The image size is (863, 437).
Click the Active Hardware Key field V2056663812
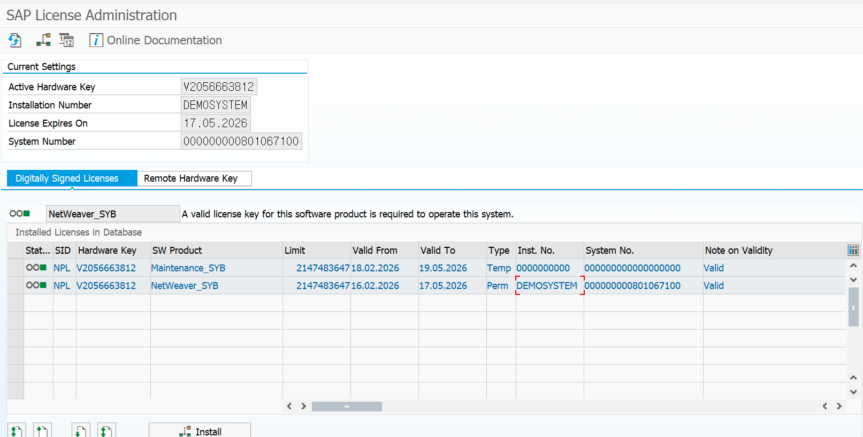click(219, 87)
